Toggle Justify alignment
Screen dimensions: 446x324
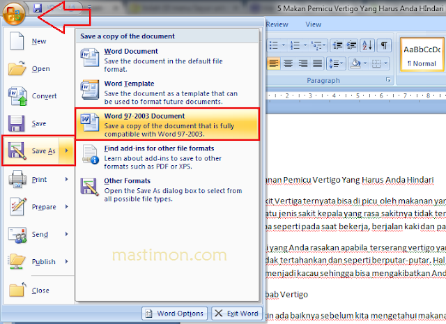click(318, 63)
